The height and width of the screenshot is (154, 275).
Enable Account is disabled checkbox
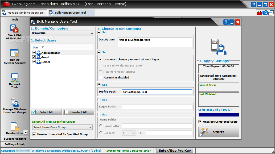click(x=100, y=77)
